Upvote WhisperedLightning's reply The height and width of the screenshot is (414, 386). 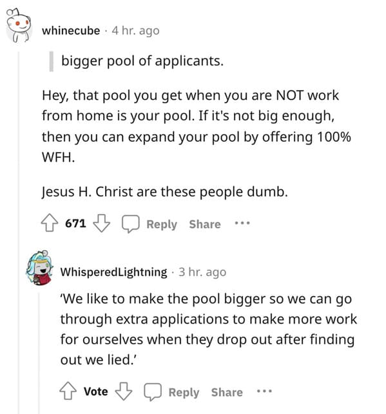pyautogui.click(x=68, y=391)
